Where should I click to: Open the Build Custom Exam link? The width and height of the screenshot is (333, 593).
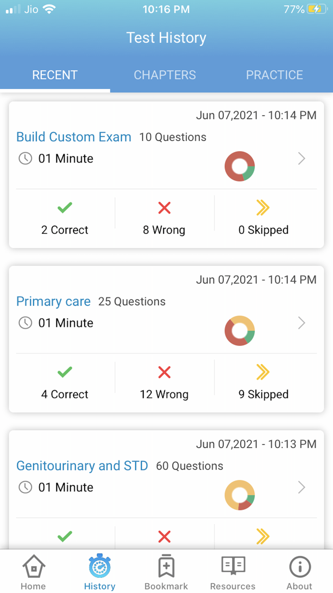tap(74, 137)
